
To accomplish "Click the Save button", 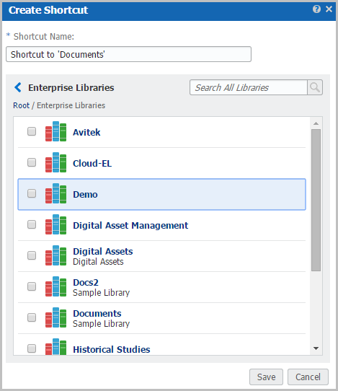I will click(x=266, y=377).
